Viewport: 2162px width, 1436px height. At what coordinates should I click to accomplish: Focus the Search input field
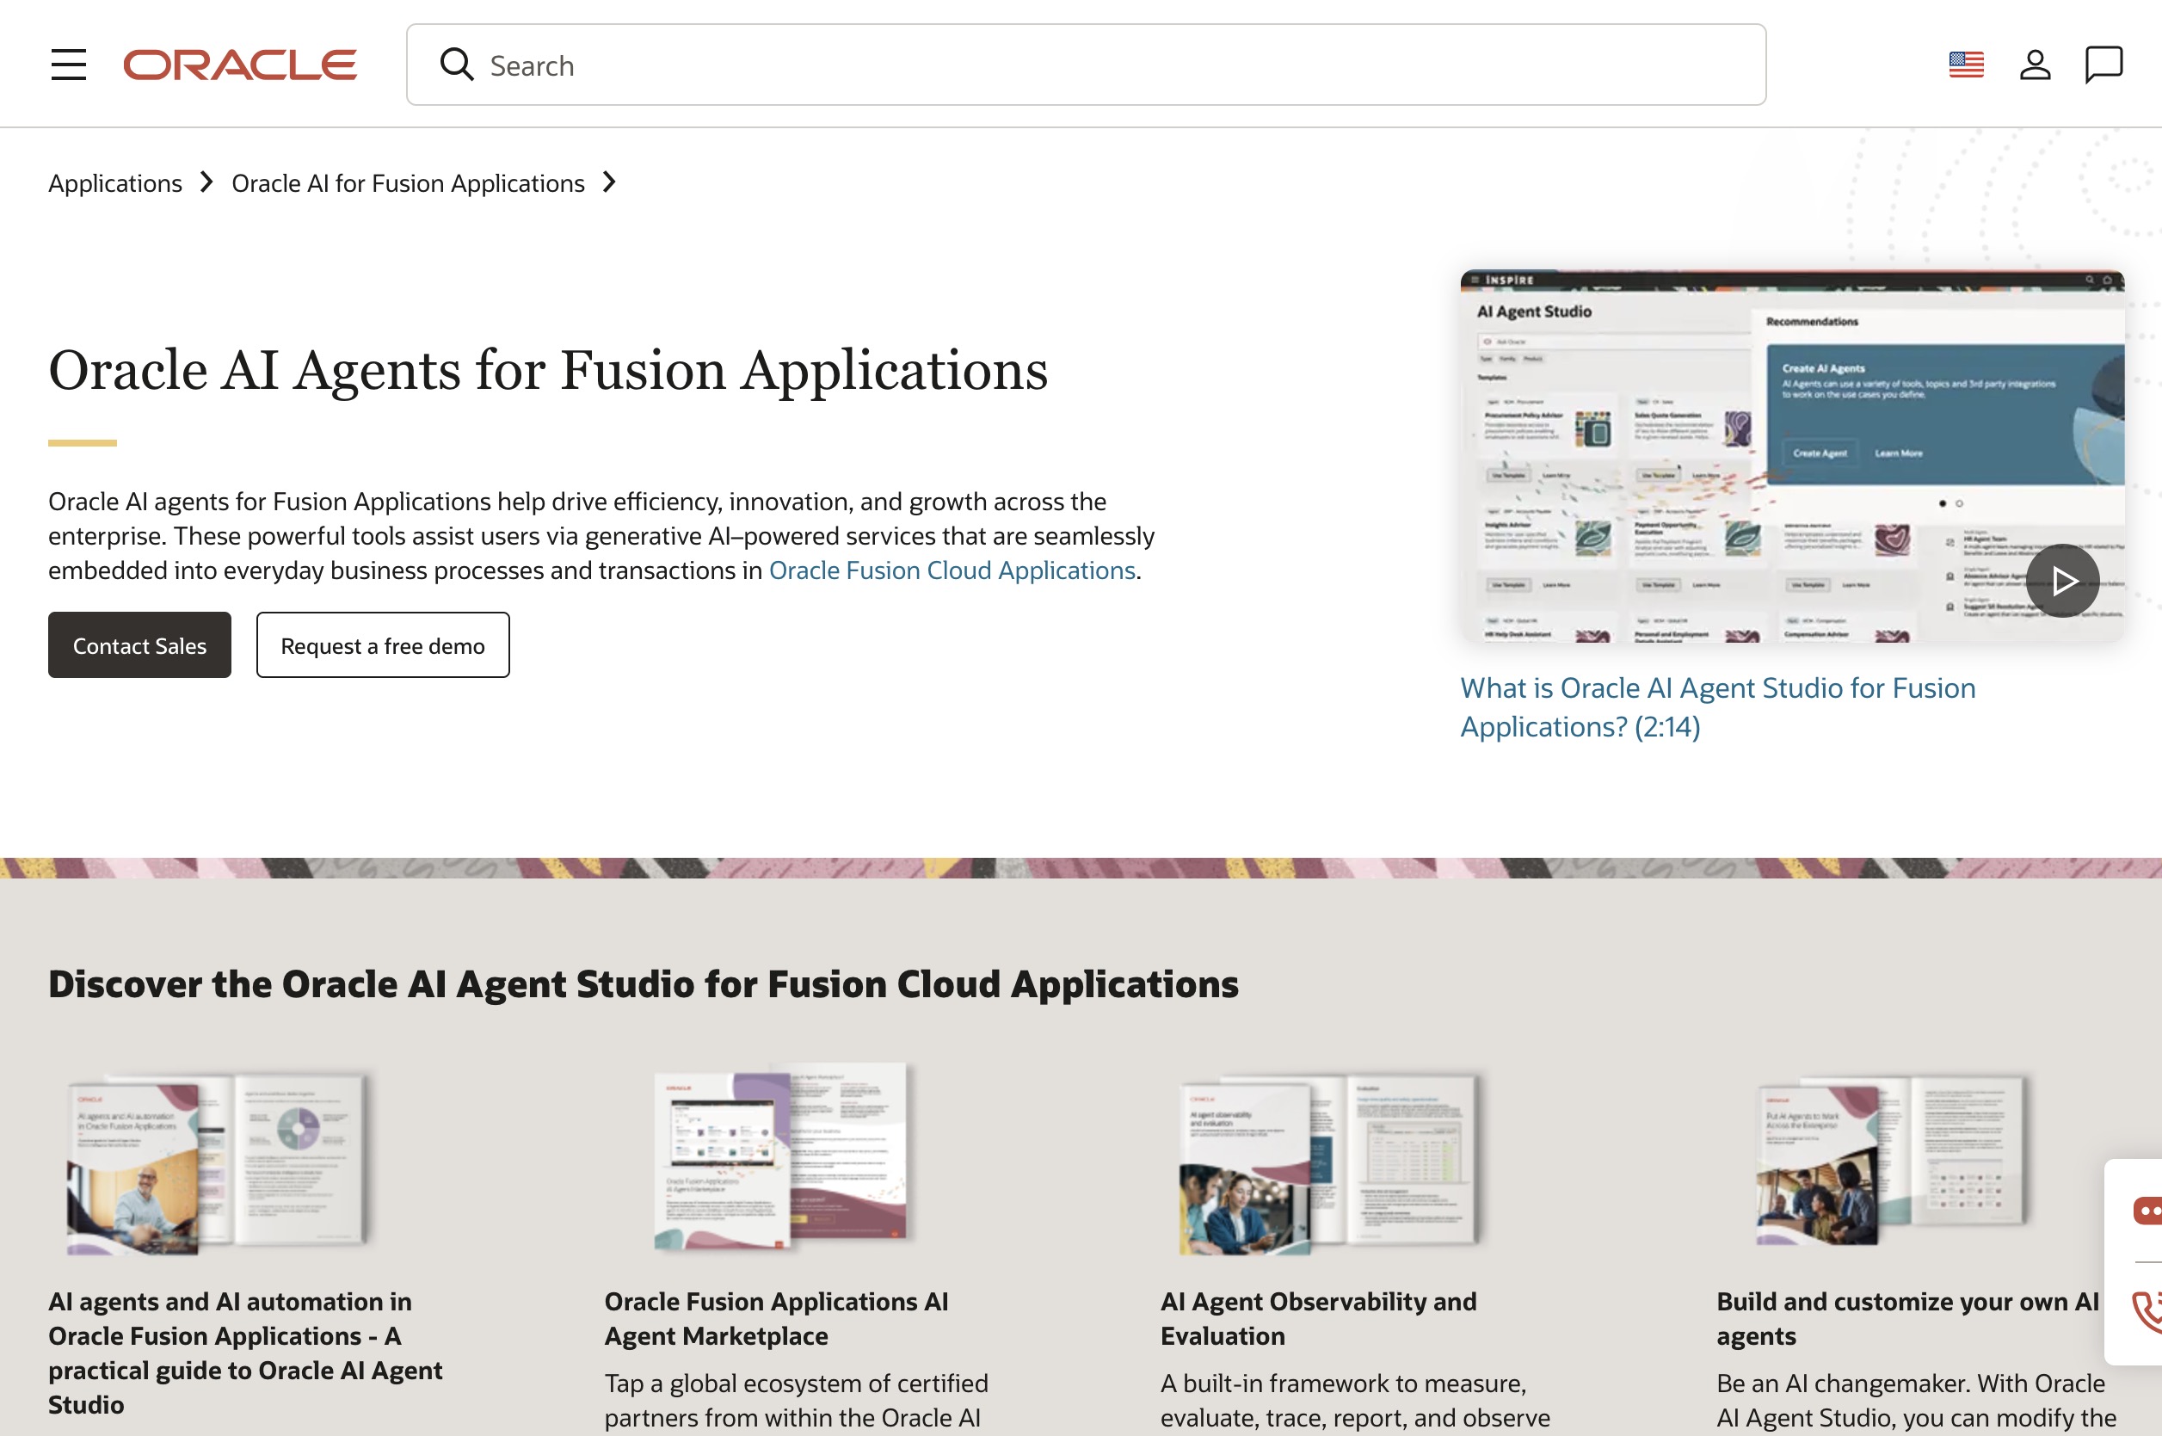[x=1099, y=66]
